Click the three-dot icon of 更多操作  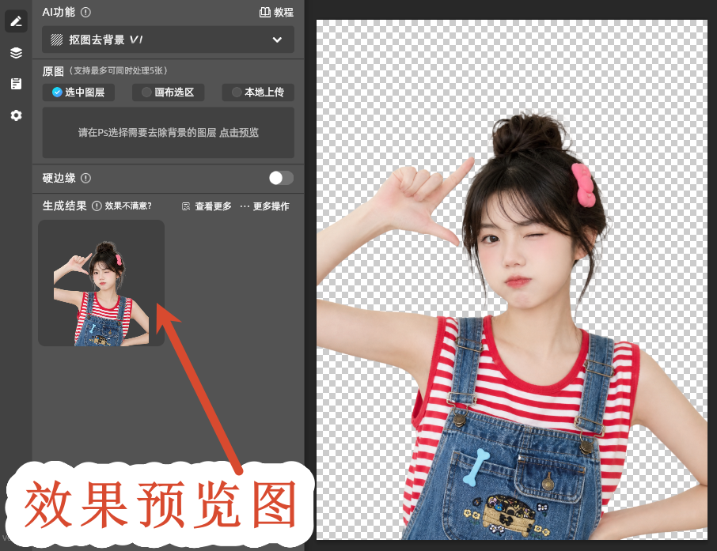[245, 206]
